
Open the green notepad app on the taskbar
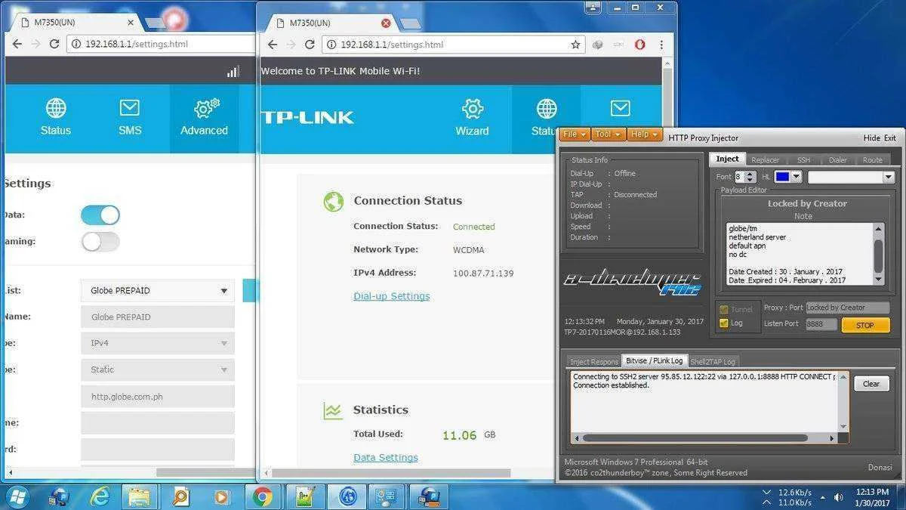pos(306,496)
